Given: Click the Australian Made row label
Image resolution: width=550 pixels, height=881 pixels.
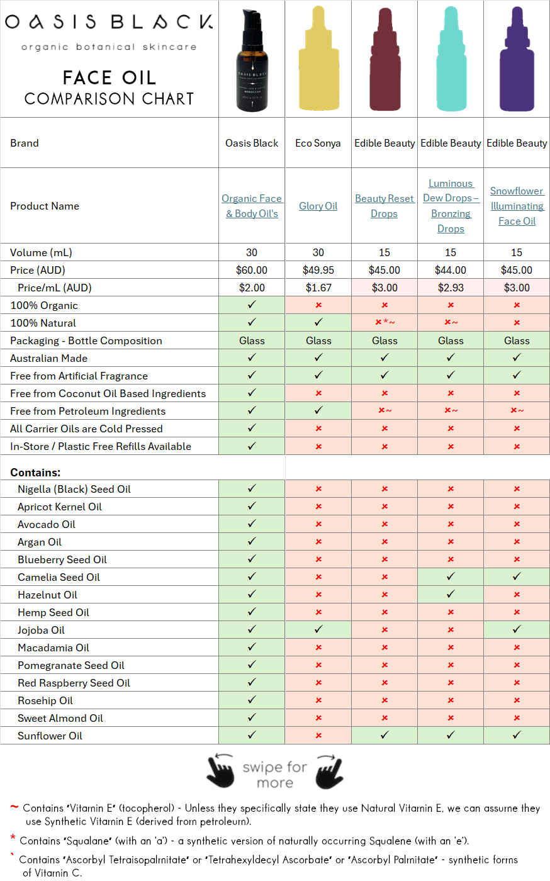Looking at the screenshot, I should (x=49, y=358).
